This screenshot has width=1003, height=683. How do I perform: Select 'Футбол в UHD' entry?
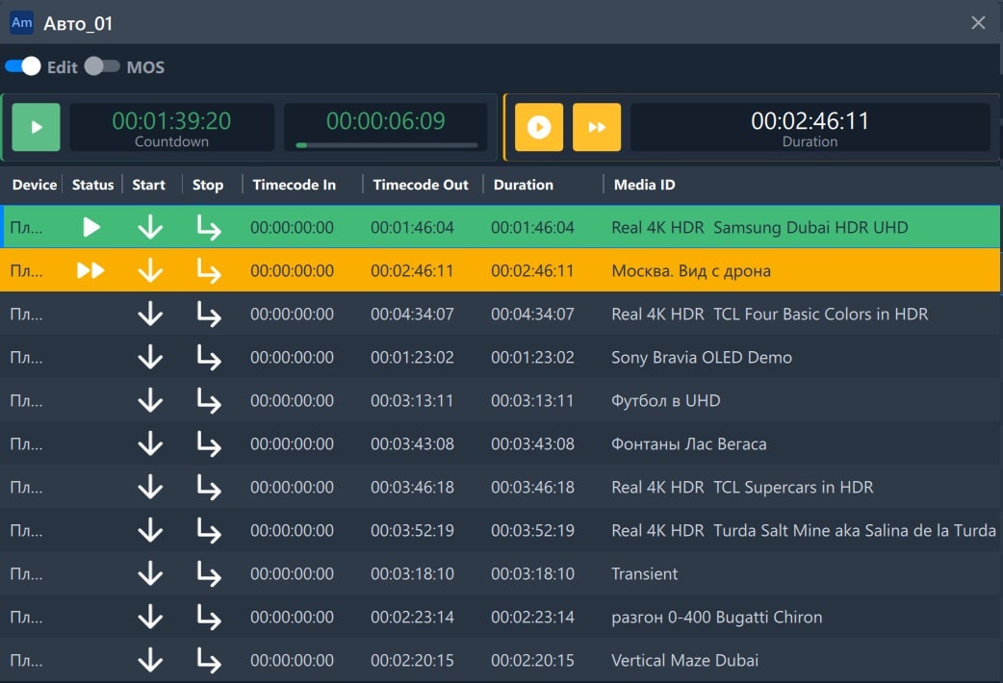(665, 400)
